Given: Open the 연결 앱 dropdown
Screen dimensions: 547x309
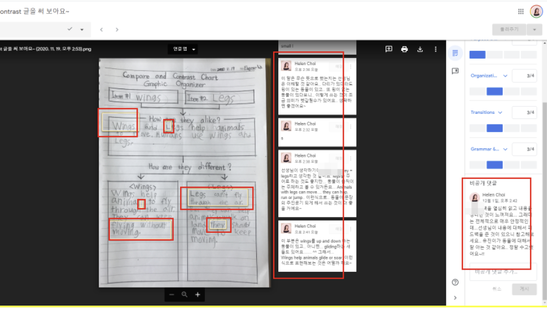Looking at the screenshot, I should [184, 49].
